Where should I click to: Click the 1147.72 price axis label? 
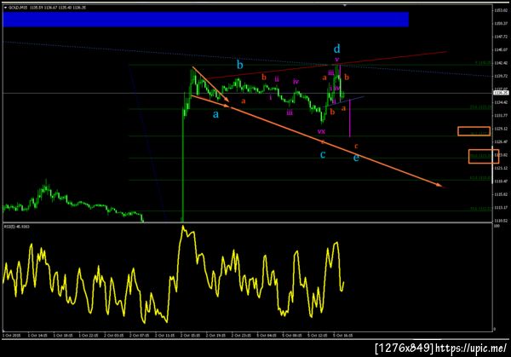coord(501,37)
